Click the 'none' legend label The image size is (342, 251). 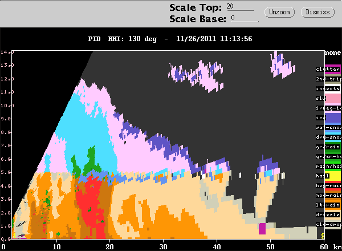(x=333, y=53)
